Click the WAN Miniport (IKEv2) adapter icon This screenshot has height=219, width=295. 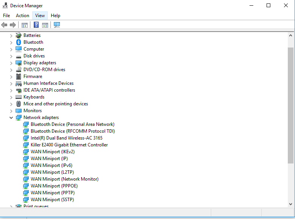(x=26, y=152)
